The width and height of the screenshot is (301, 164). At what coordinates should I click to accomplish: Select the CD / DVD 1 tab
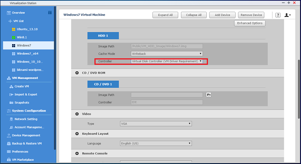point(103,84)
